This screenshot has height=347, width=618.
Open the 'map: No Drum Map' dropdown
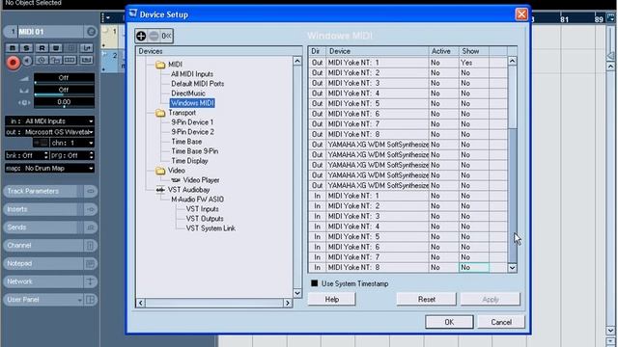[x=49, y=169]
